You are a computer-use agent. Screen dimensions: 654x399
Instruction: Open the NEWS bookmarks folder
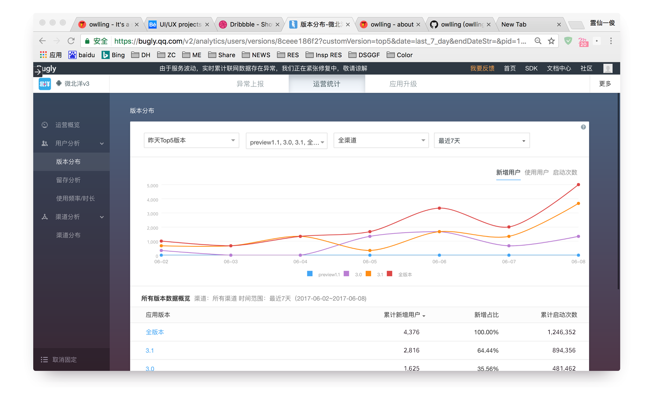(256, 55)
